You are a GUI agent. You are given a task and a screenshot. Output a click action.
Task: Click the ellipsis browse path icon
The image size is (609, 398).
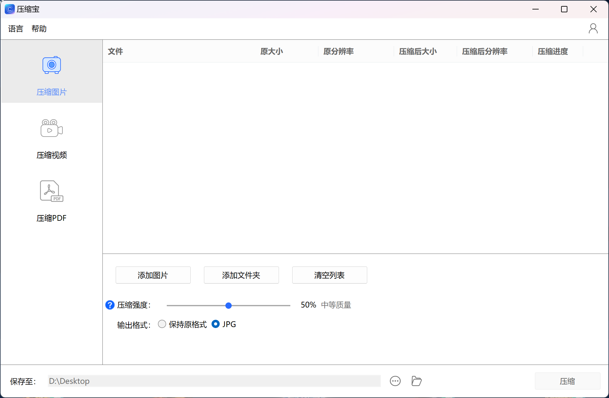click(395, 381)
